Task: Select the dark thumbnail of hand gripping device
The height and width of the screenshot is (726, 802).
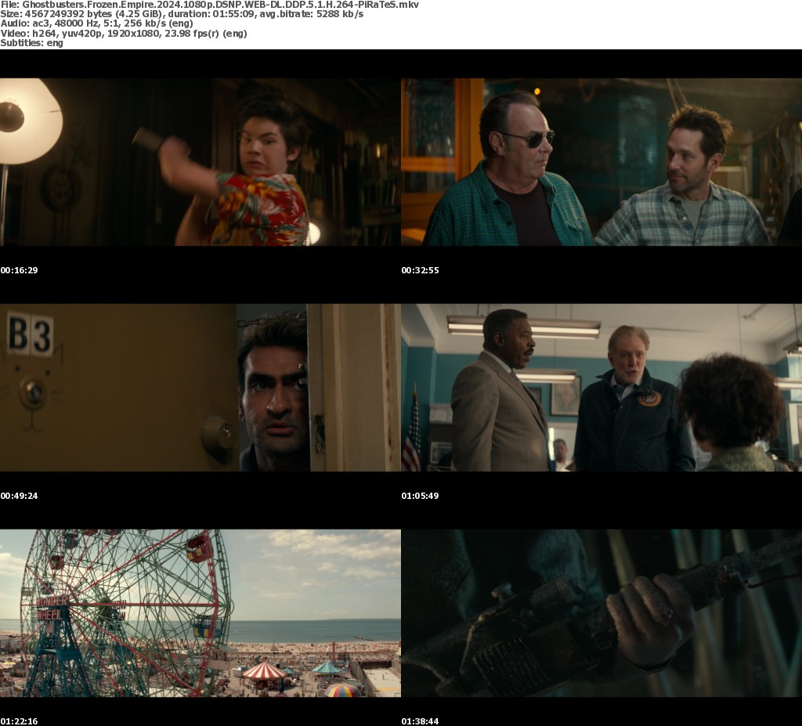Action: pyautogui.click(x=601, y=613)
